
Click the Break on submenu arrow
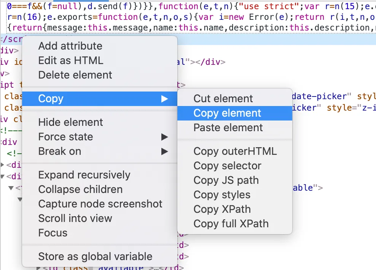coord(164,151)
